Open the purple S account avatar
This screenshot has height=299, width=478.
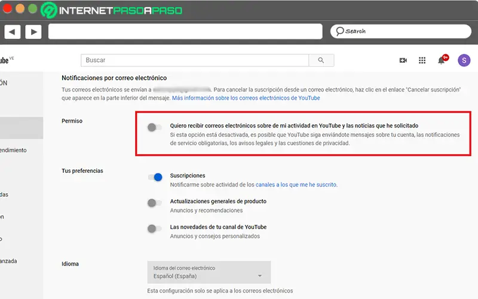coord(464,60)
